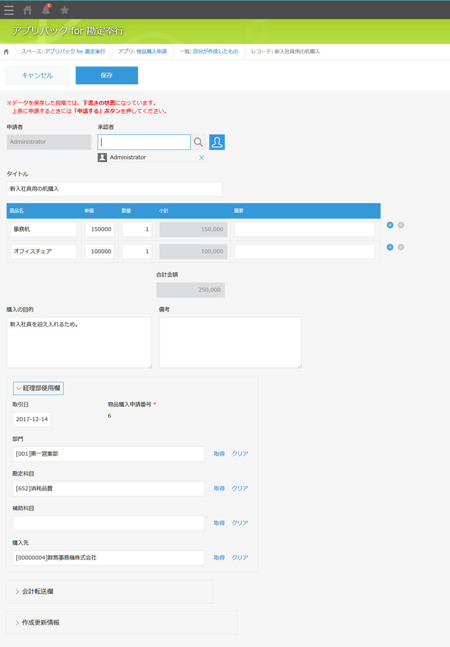Click 取得 for 部門 field
This screenshot has height=647, width=450.
[x=219, y=454]
